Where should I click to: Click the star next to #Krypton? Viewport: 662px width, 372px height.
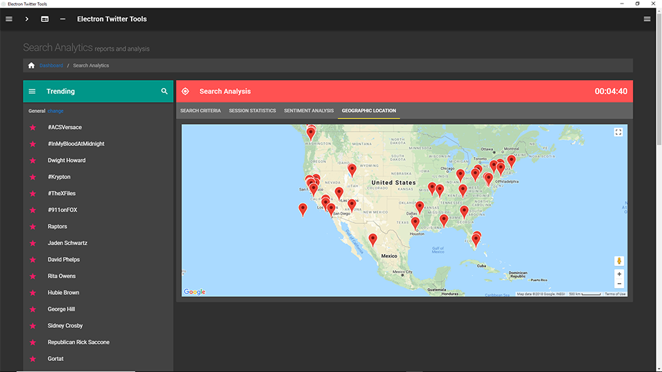click(33, 177)
